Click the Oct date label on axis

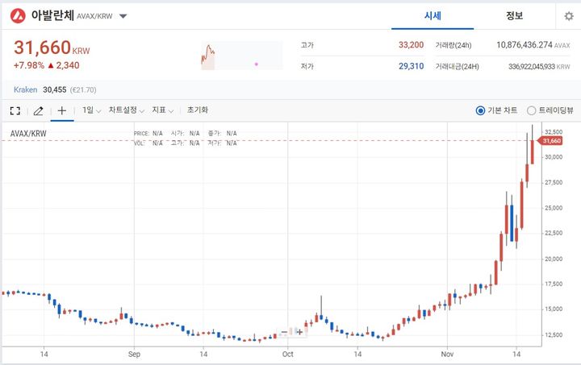pos(288,354)
